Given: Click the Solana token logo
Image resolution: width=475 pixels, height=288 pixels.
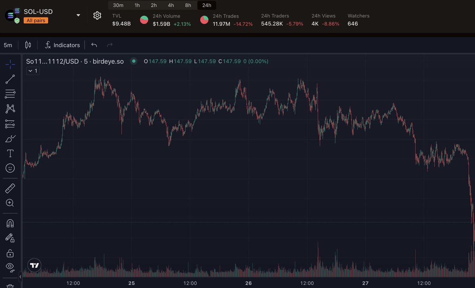Looking at the screenshot, I should [11, 15].
